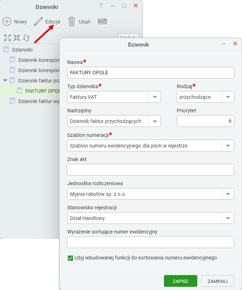242x290 pixels.
Task: Click the refresh tree icon
Action: [x=26, y=38]
